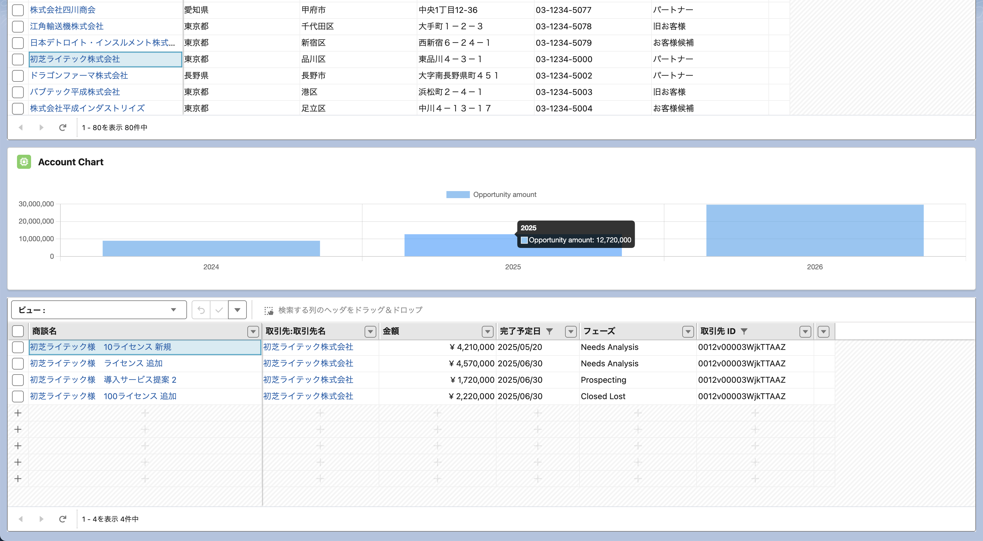Screen dimensions: 983x541
Task: Check the ライセンス 追加 opportunity row checkbox
Action: tap(18, 364)
